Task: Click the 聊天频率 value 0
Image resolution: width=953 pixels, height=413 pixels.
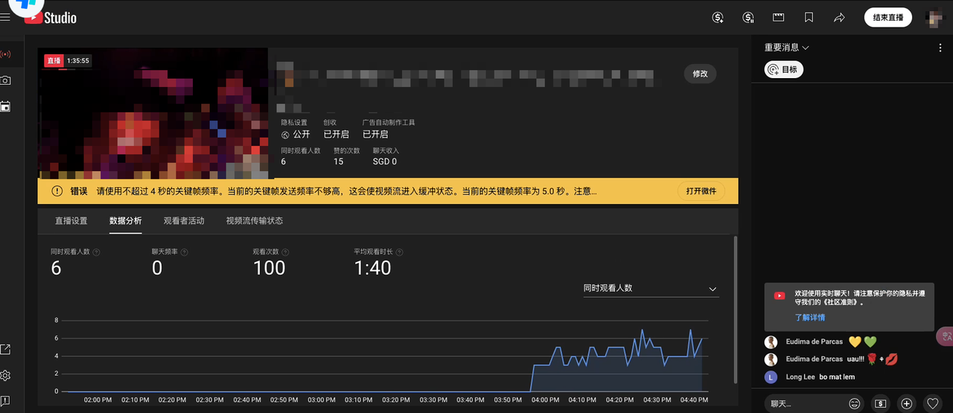Action: pyautogui.click(x=157, y=269)
